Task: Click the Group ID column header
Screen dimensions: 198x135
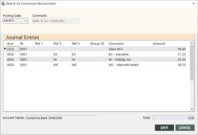Action: pyautogui.click(x=99, y=44)
